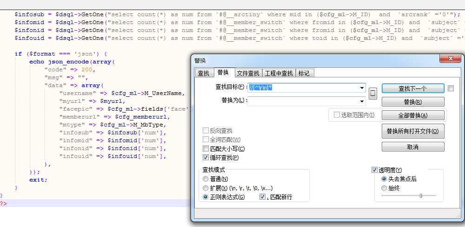Click the 取消 button
The image size is (465, 227).
coord(413,147)
